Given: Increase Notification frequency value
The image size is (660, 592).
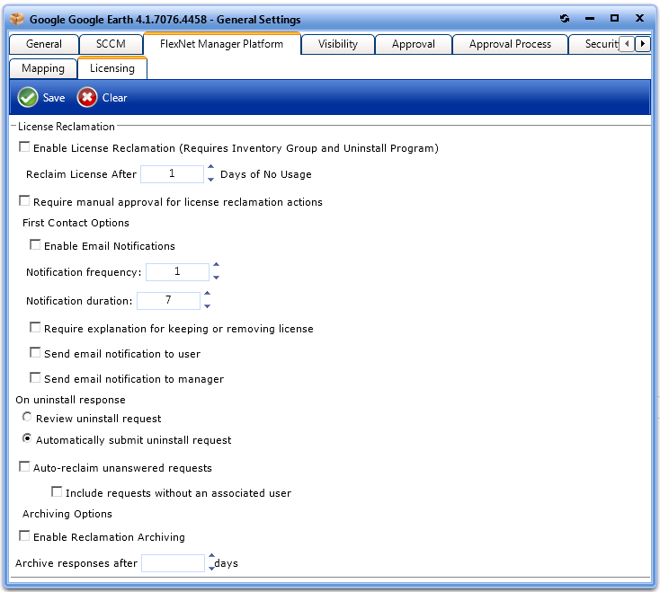Looking at the screenshot, I should (x=216, y=264).
